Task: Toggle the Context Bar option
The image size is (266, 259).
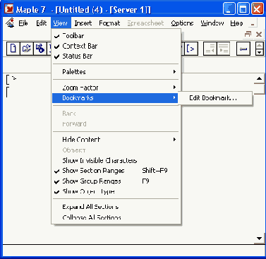Action: (x=115, y=46)
